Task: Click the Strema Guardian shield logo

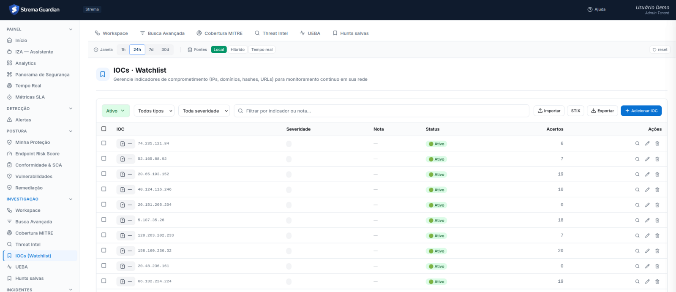Action: 14,9
